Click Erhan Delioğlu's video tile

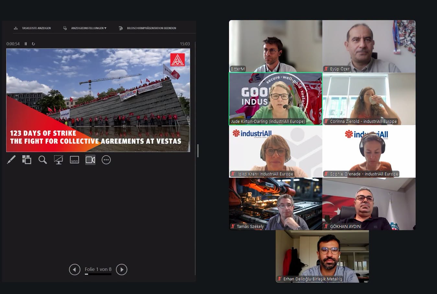(322, 256)
